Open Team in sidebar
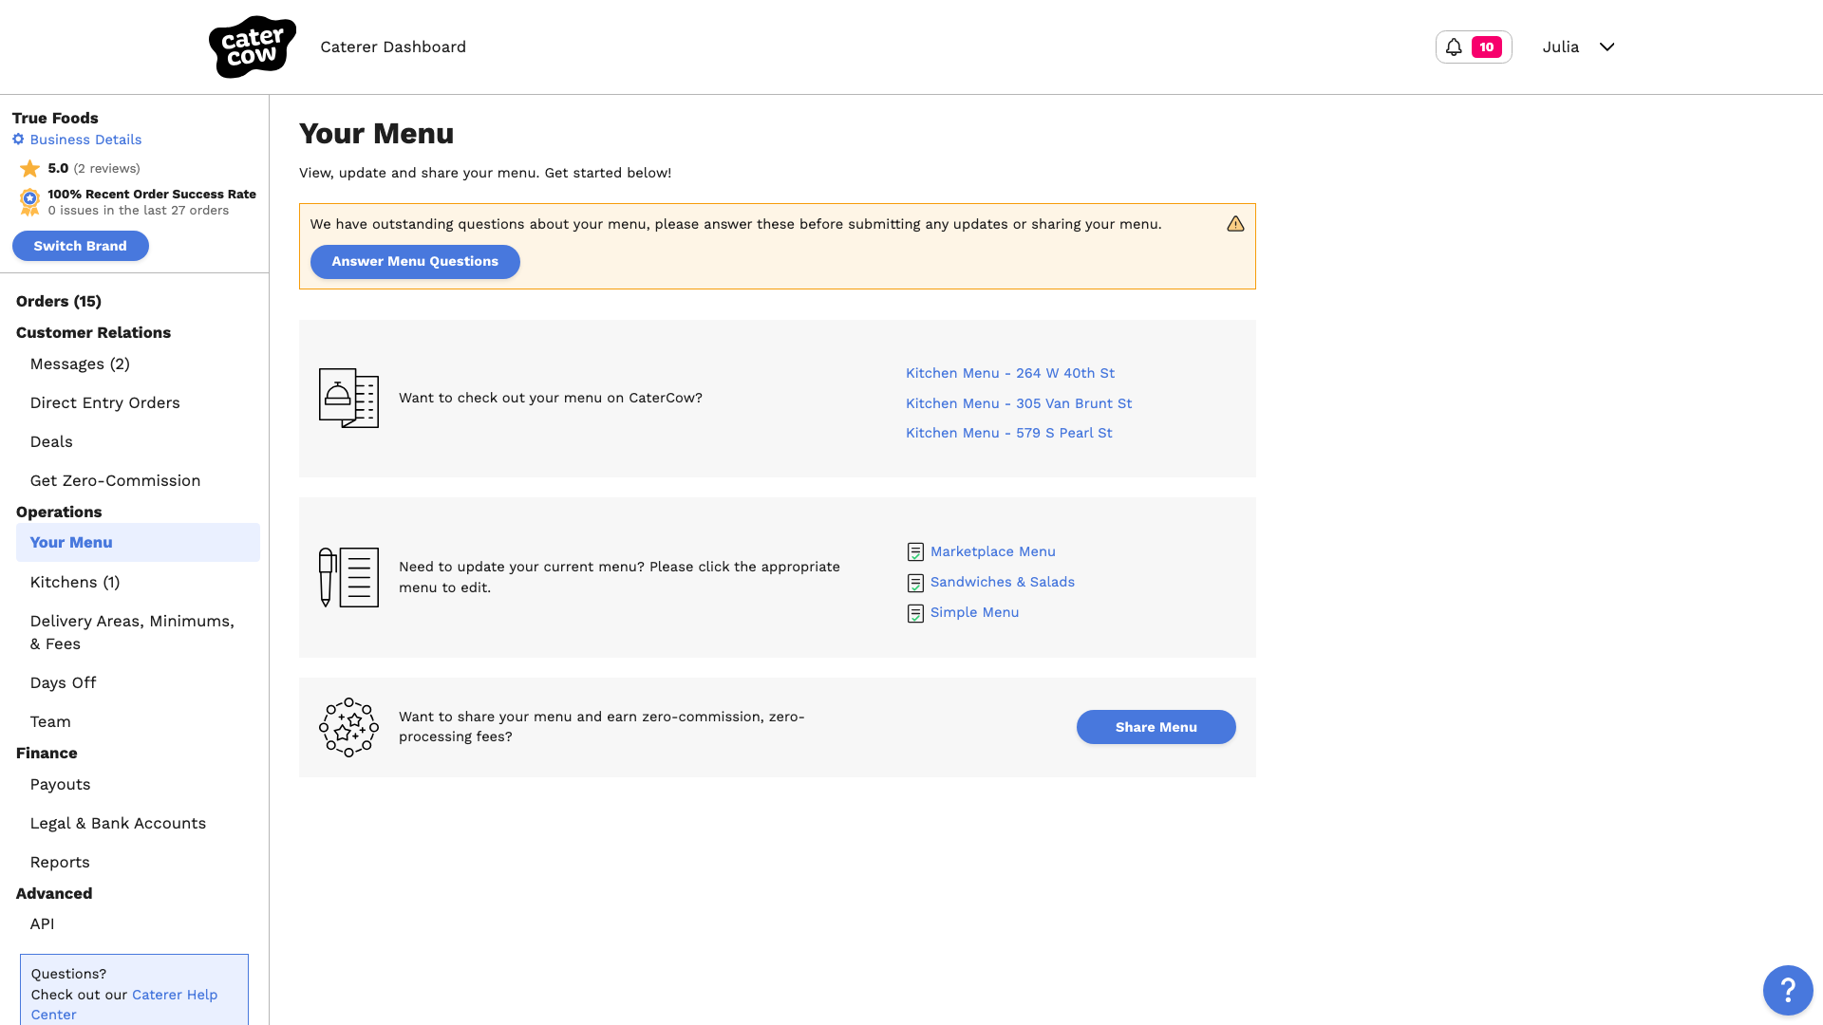This screenshot has width=1823, height=1025. click(50, 721)
